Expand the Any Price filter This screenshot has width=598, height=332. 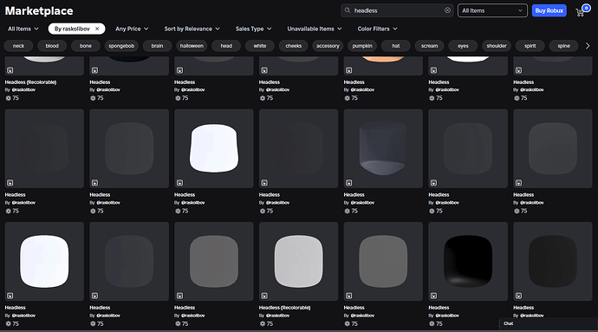(x=132, y=29)
